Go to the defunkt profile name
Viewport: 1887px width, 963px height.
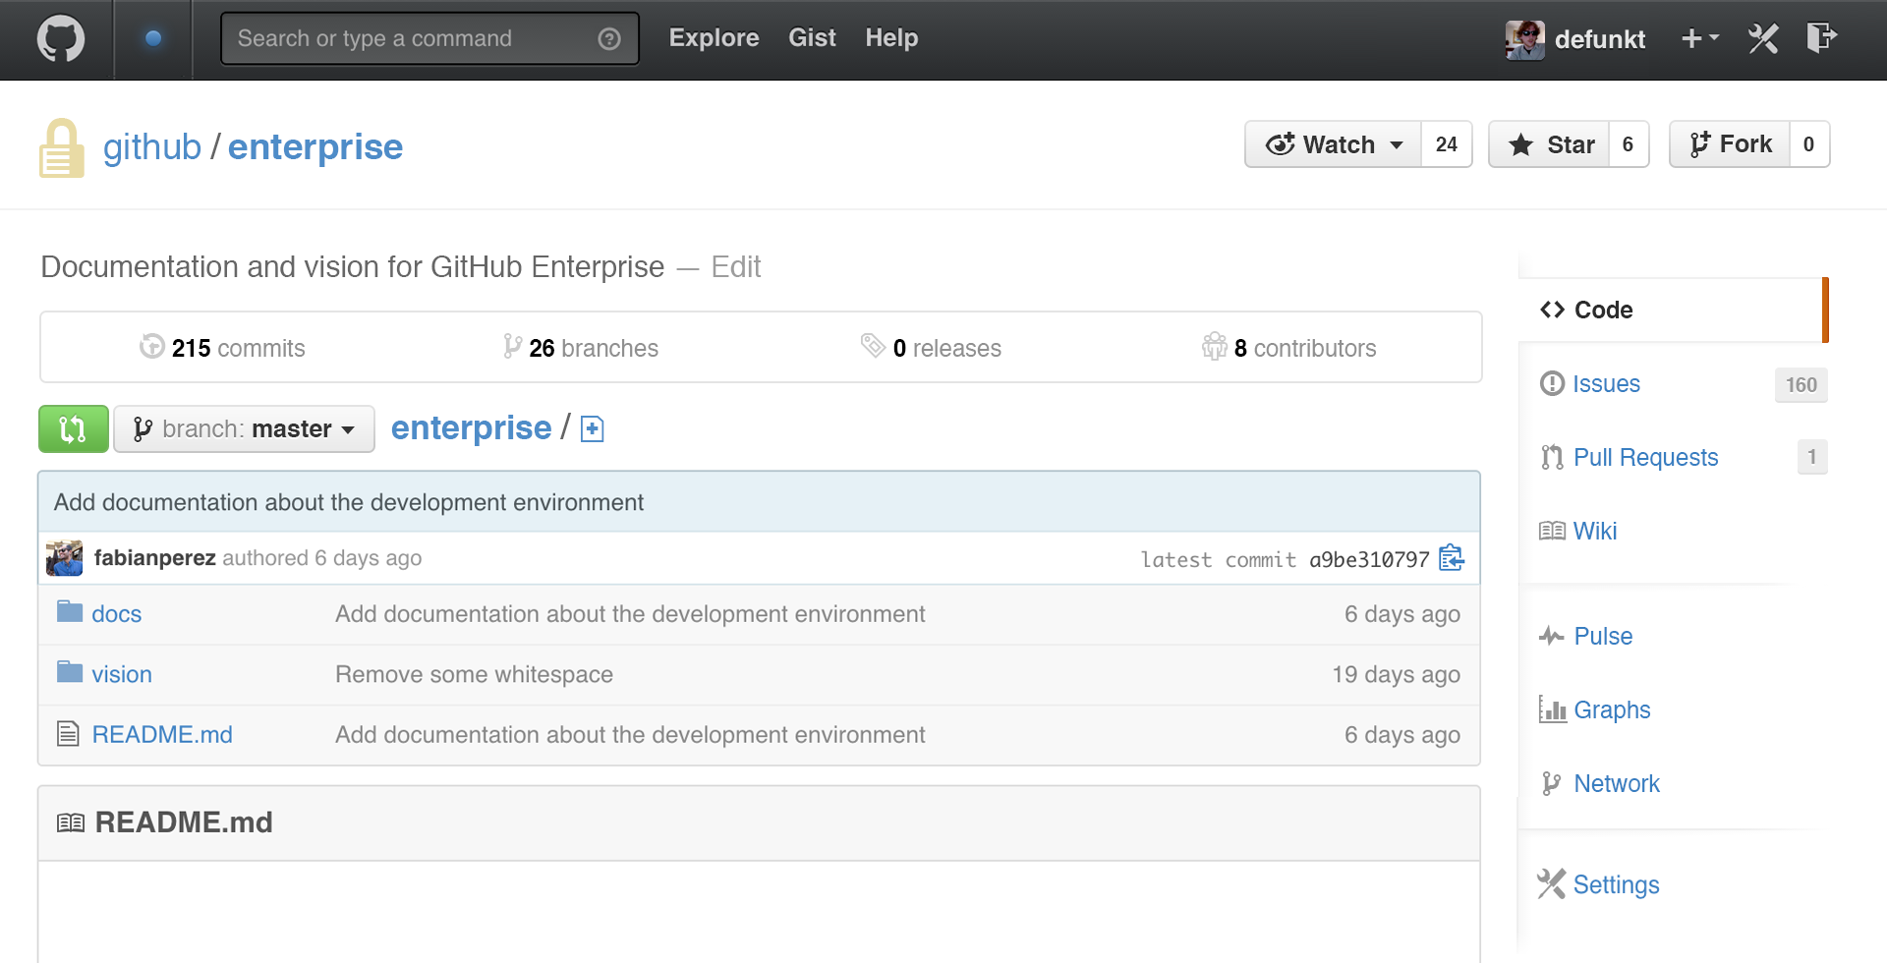pos(1599,39)
